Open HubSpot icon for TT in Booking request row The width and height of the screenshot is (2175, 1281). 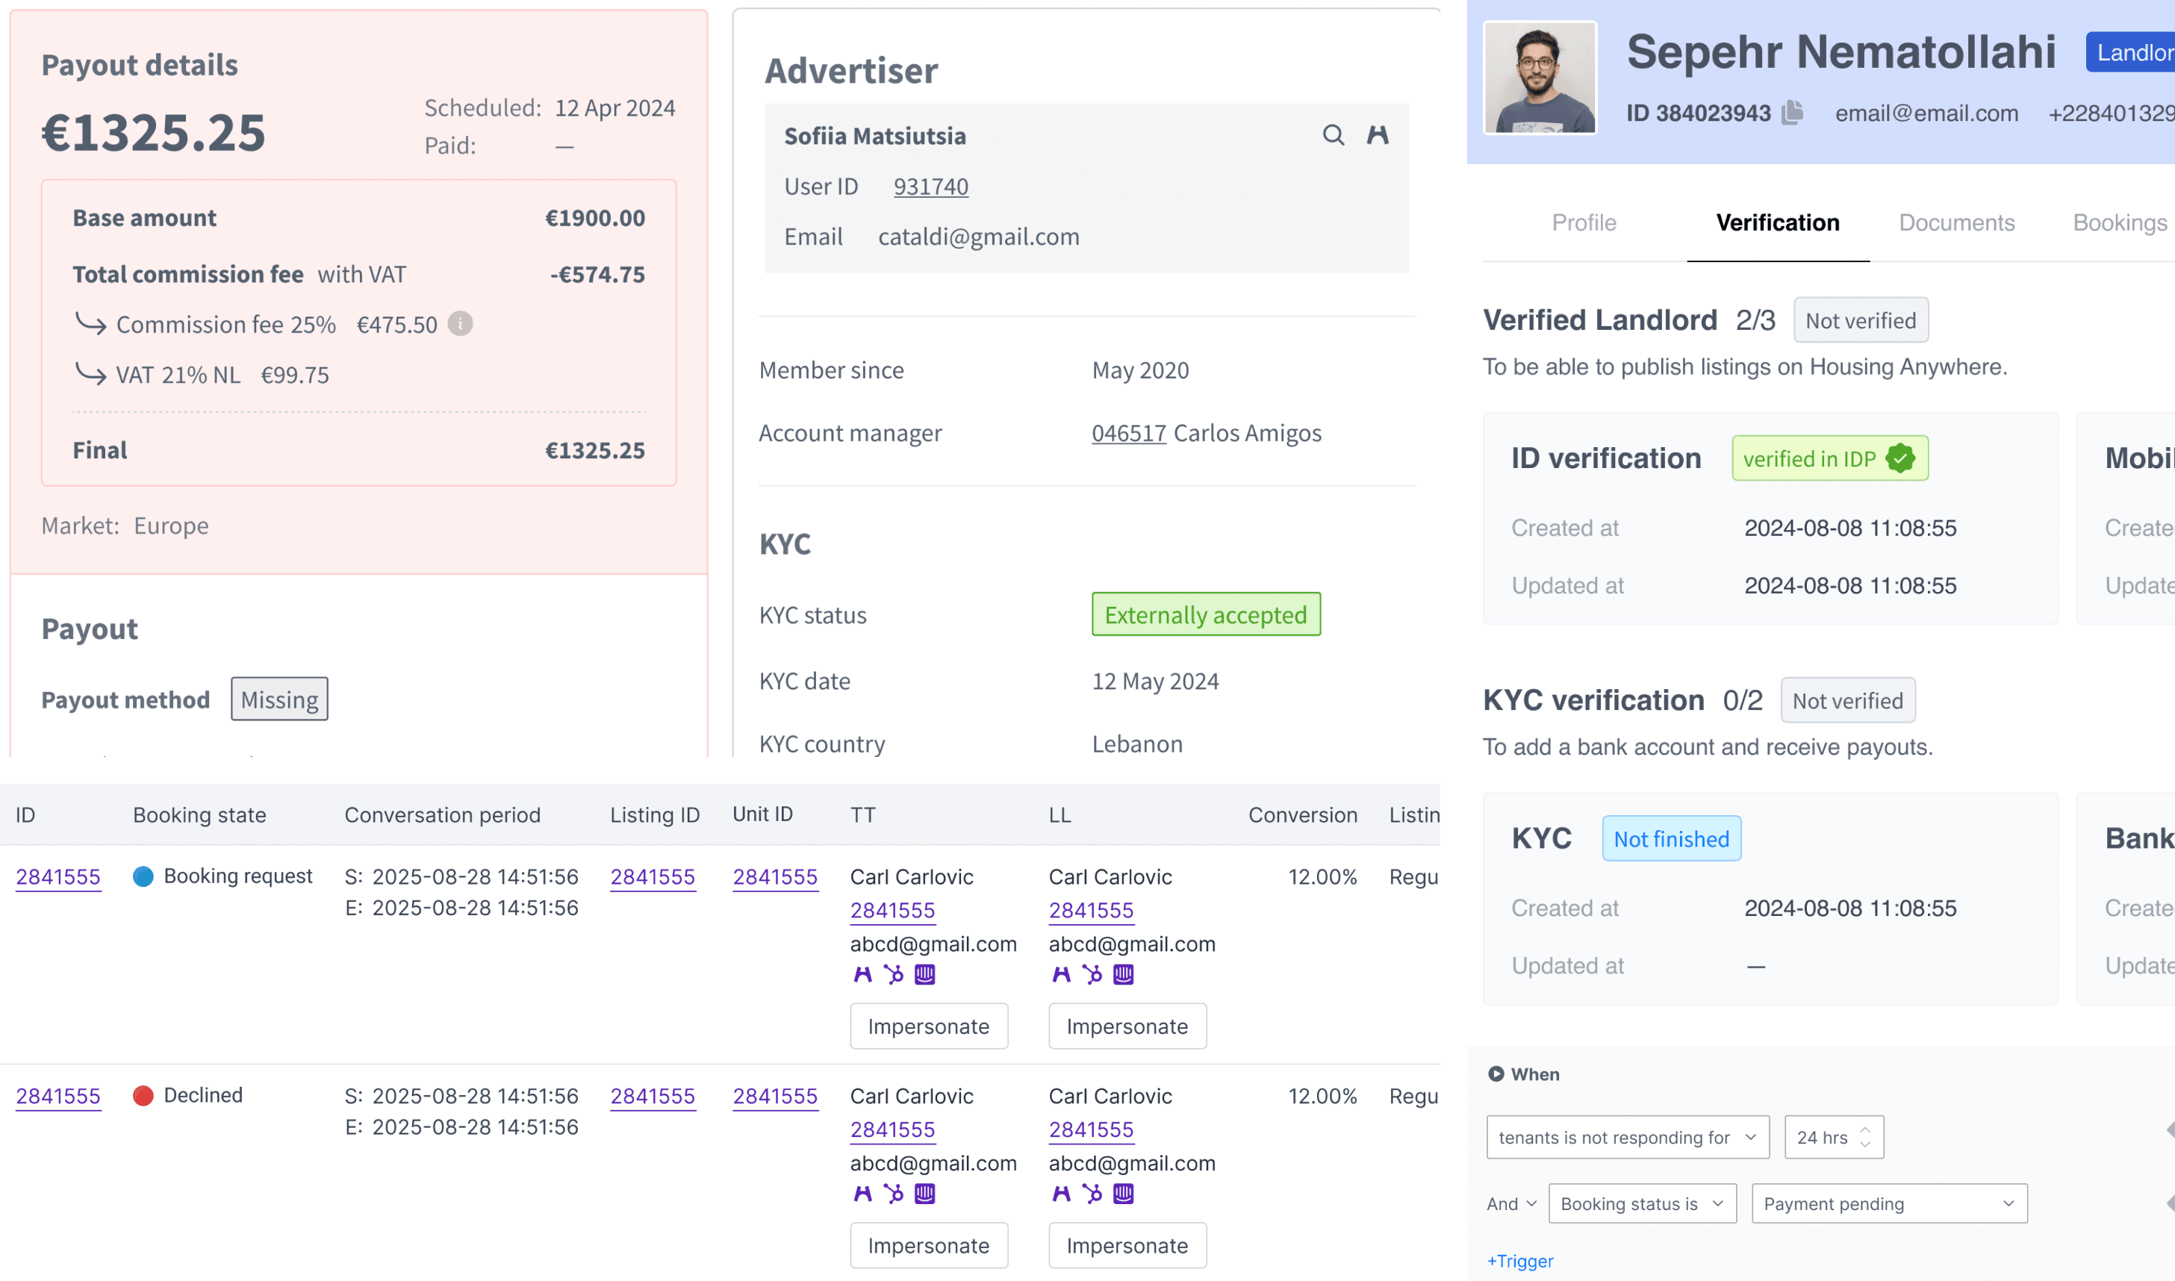(x=893, y=975)
